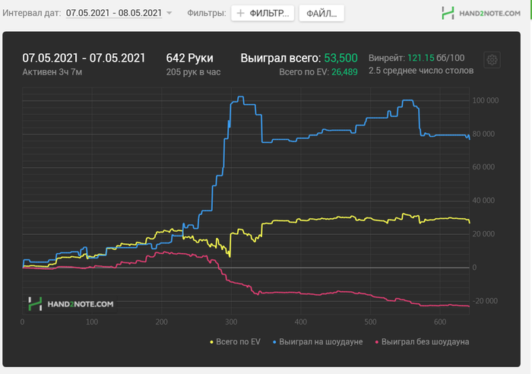
Task: Click the total won value 53,500
Action: (x=340, y=58)
